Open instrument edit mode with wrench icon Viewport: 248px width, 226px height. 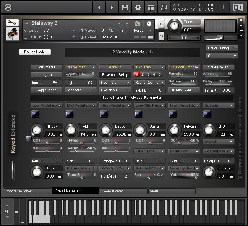12,23
